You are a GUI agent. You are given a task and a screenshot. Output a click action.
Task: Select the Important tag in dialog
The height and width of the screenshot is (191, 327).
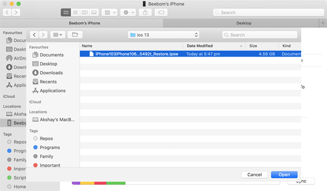(46, 165)
